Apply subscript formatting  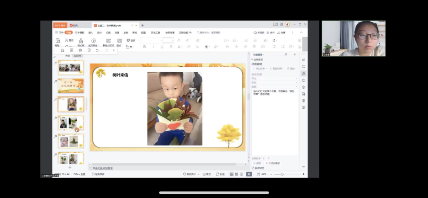point(197,47)
